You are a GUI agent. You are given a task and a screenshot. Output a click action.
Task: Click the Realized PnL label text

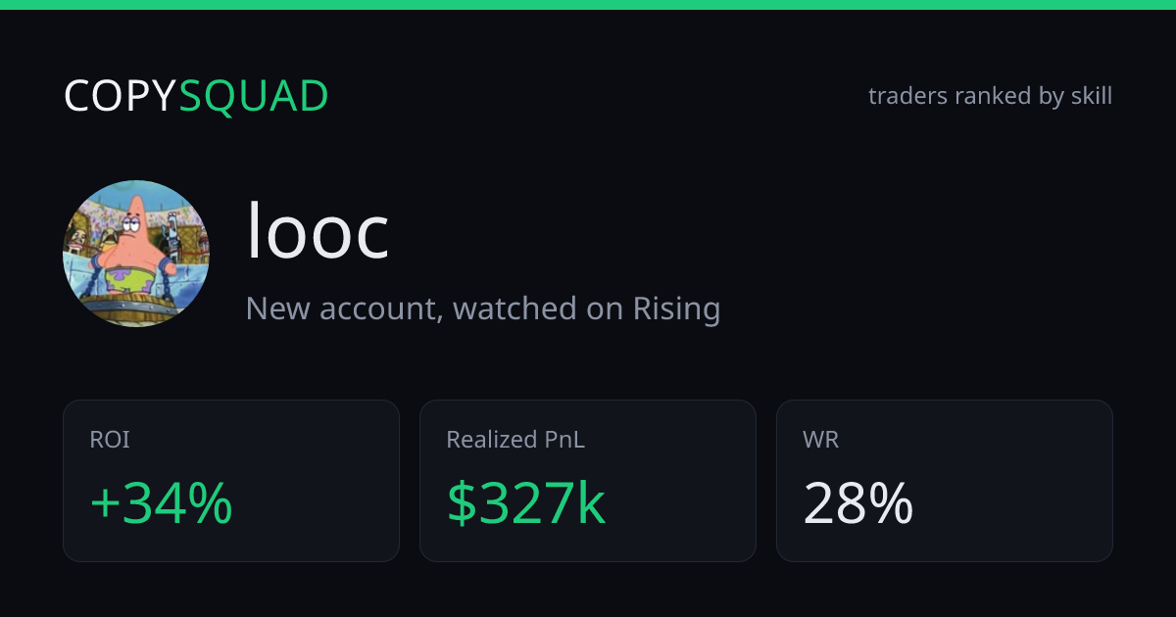pos(515,440)
